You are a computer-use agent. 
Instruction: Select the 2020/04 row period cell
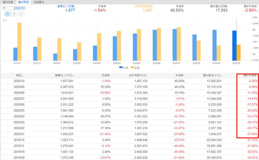19,116
